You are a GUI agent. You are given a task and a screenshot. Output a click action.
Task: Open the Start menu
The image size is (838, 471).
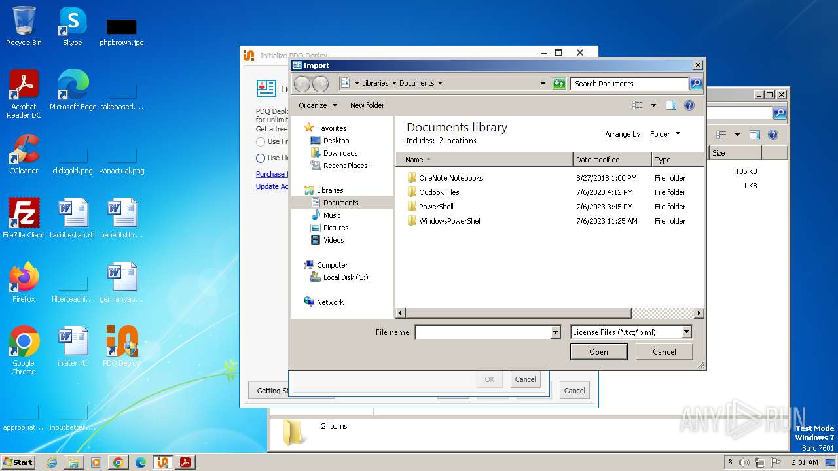click(x=18, y=462)
